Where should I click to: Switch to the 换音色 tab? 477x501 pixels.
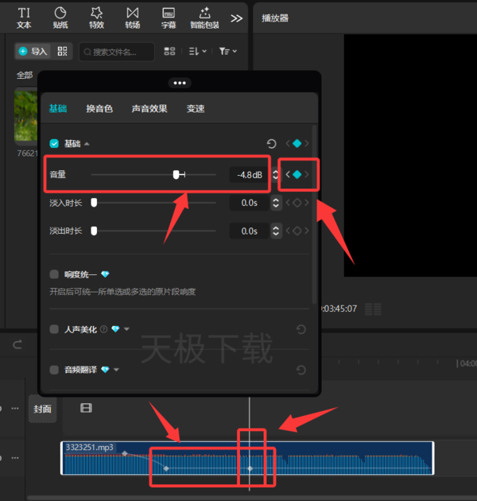[x=99, y=109]
